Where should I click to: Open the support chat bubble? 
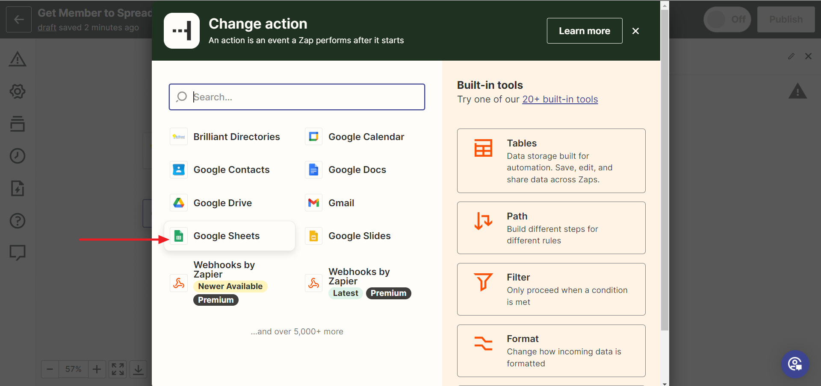click(795, 364)
